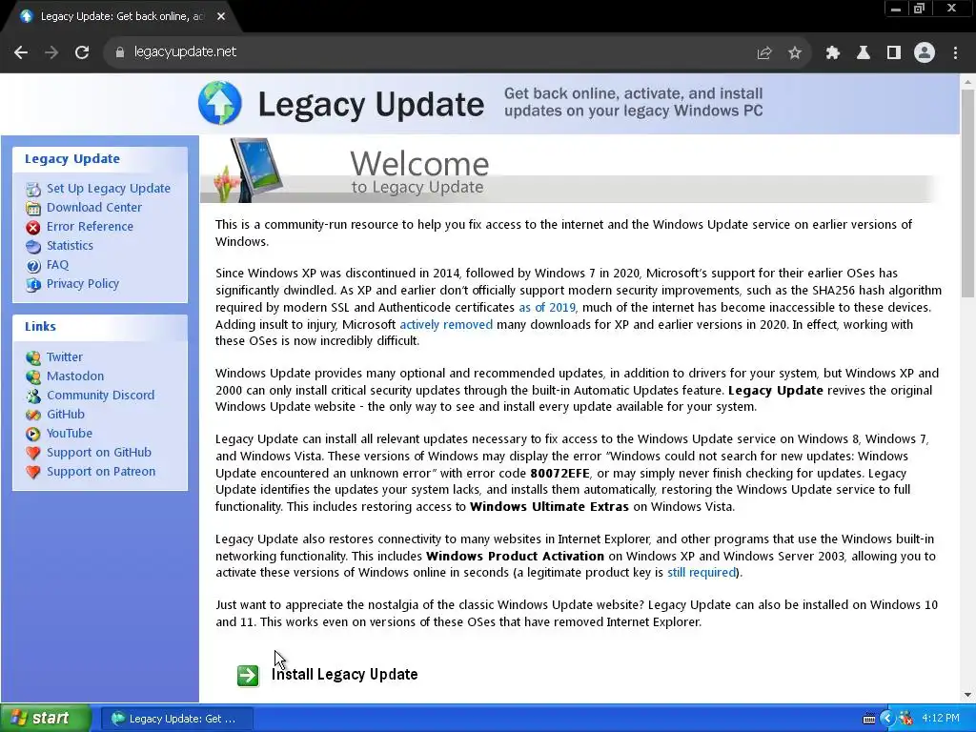Click the GitHub sidebar icon
This screenshot has width=976, height=732.
[x=33, y=416]
